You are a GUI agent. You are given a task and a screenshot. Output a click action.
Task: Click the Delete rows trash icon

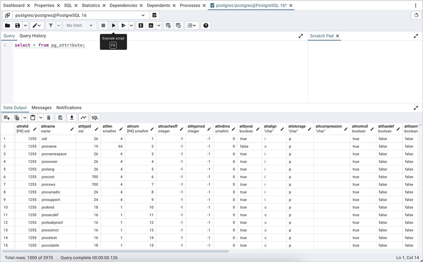(49, 117)
